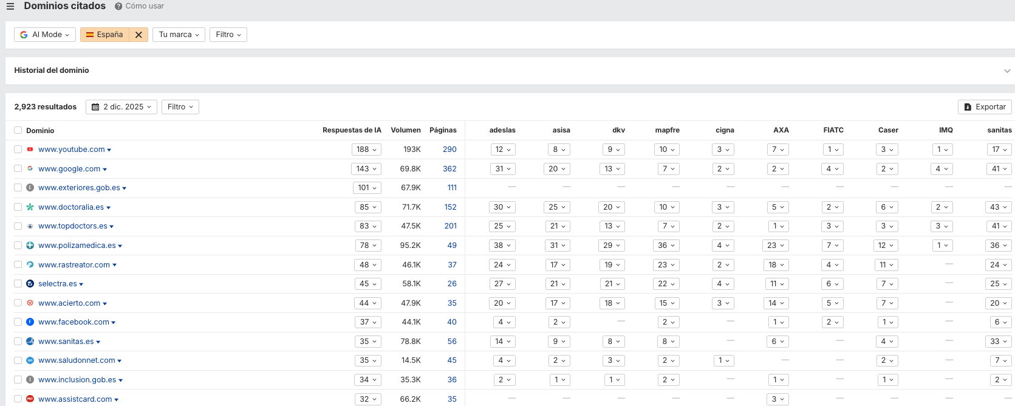Screen dimensions: 1015x406
Task: Click the Google favicon in domain row
Action: click(30, 169)
